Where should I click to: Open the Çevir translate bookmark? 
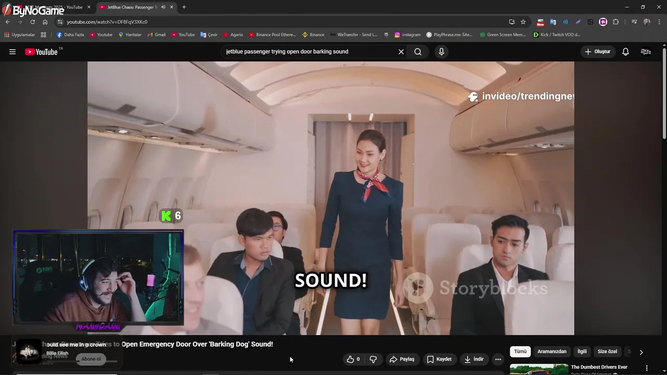tap(209, 35)
